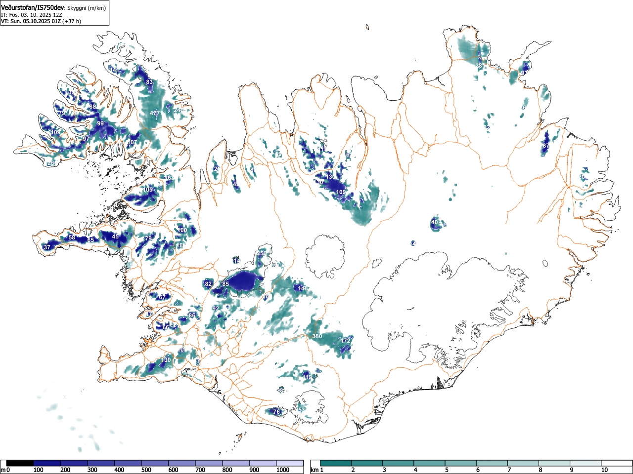The image size is (633, 474).
Task: Click the '88' visibility value on the map
Action: (x=93, y=107)
